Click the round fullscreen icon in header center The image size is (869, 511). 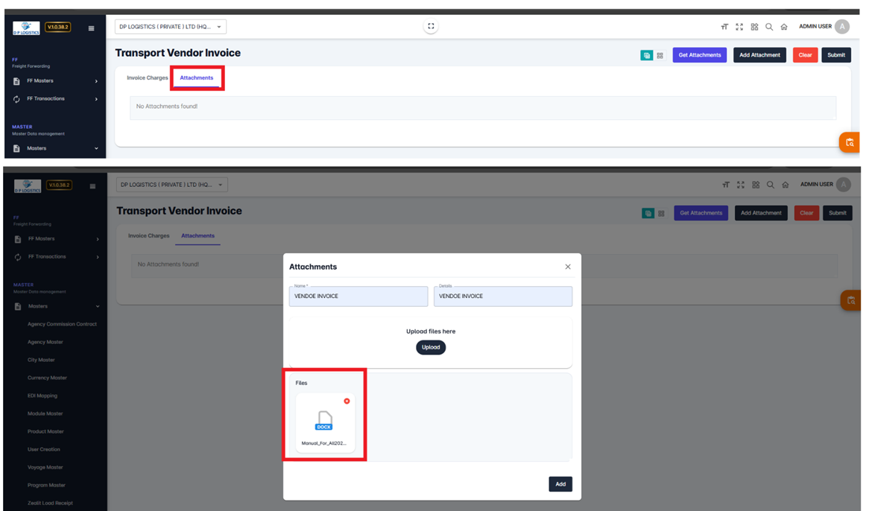[431, 26]
